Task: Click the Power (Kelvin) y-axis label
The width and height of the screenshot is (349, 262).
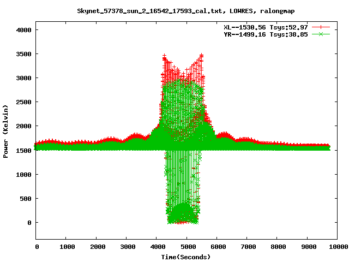Action: point(5,132)
